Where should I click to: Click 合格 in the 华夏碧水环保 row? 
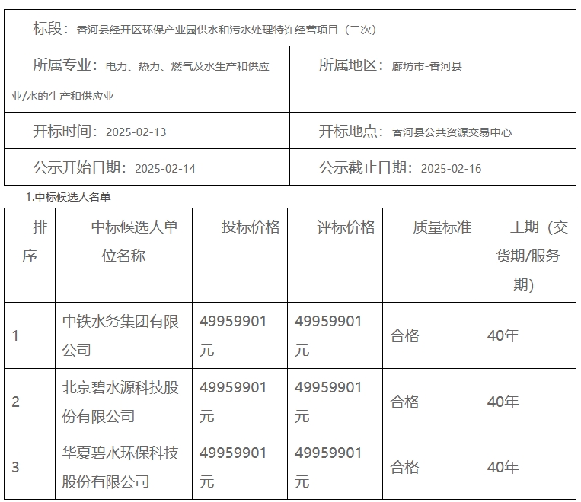pos(404,467)
